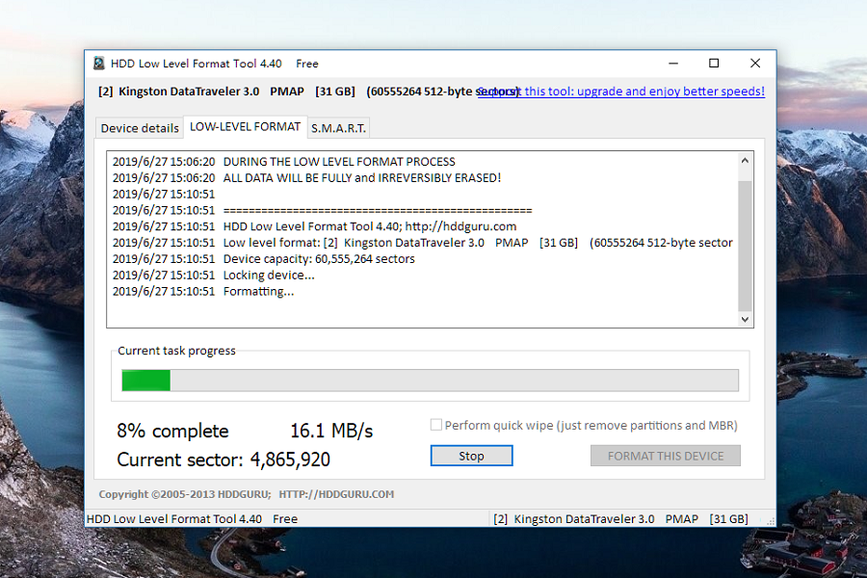Click the FORMAT THIS DEVICE button

665,456
